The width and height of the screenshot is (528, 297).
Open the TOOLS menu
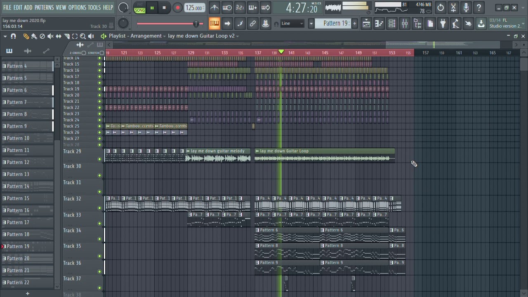coord(94,7)
